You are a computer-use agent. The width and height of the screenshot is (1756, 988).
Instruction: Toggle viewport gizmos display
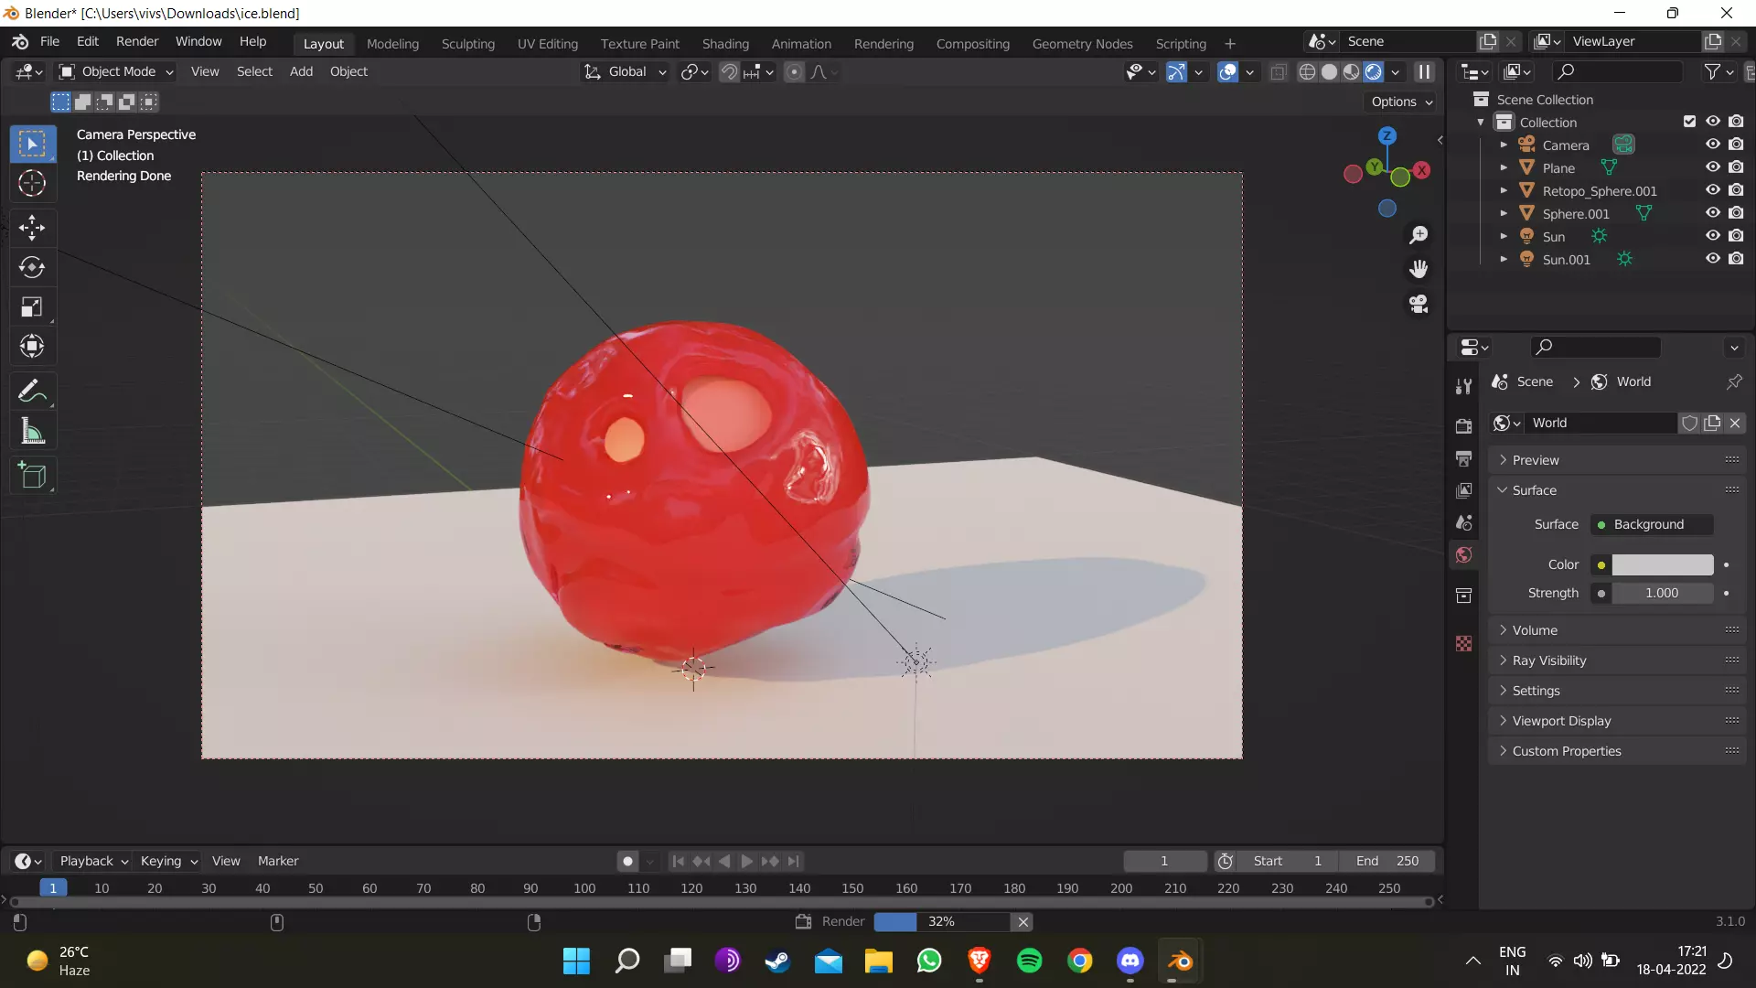tap(1177, 71)
